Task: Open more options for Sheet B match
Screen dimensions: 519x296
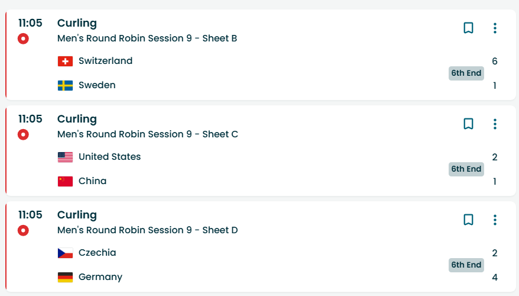Action: 495,28
